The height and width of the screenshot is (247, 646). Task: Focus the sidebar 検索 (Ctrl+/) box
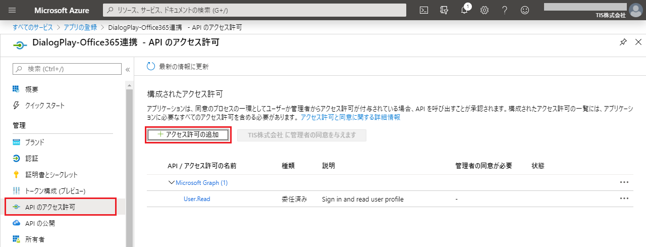[x=67, y=69]
